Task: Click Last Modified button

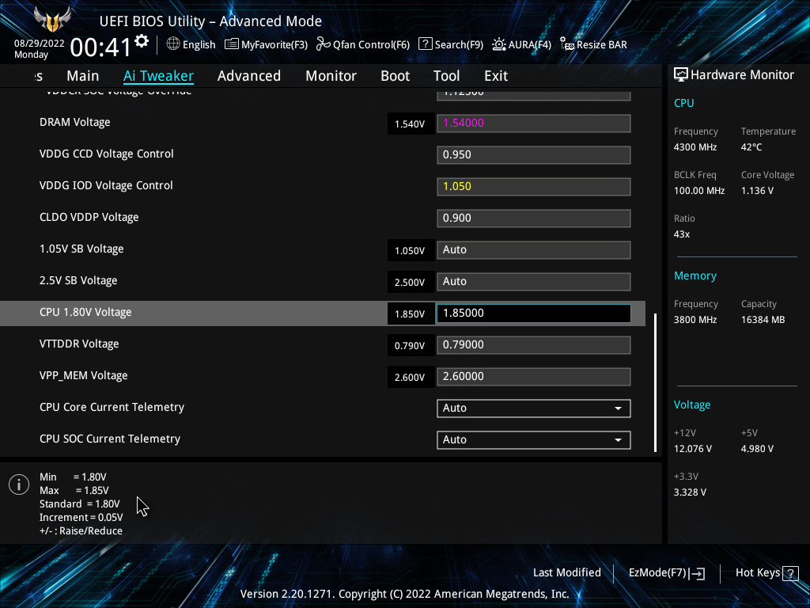Action: coord(566,572)
